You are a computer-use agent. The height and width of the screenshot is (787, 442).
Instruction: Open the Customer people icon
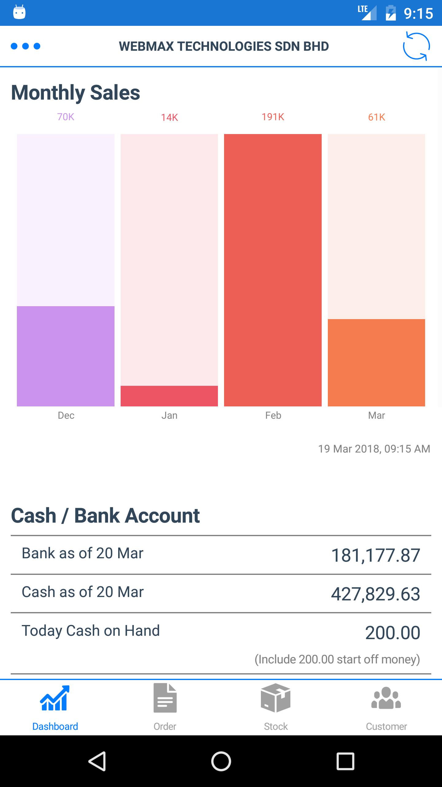(x=386, y=698)
